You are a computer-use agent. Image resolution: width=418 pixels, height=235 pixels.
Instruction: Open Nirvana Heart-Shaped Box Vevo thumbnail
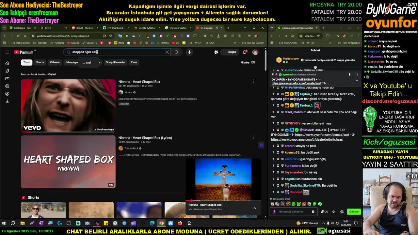68,106
